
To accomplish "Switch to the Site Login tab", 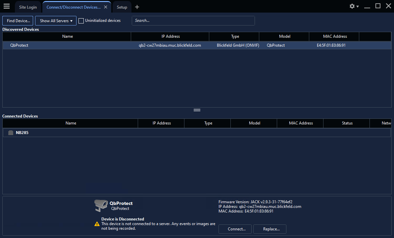I will tap(28, 7).
